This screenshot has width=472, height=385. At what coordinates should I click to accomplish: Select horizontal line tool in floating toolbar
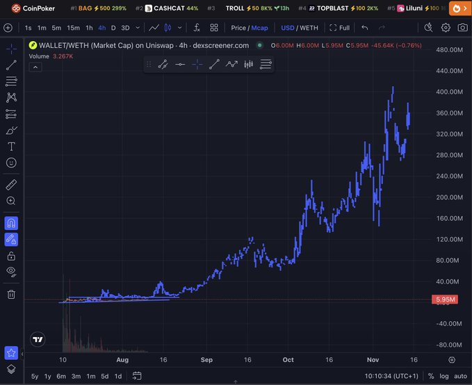pyautogui.click(x=180, y=64)
